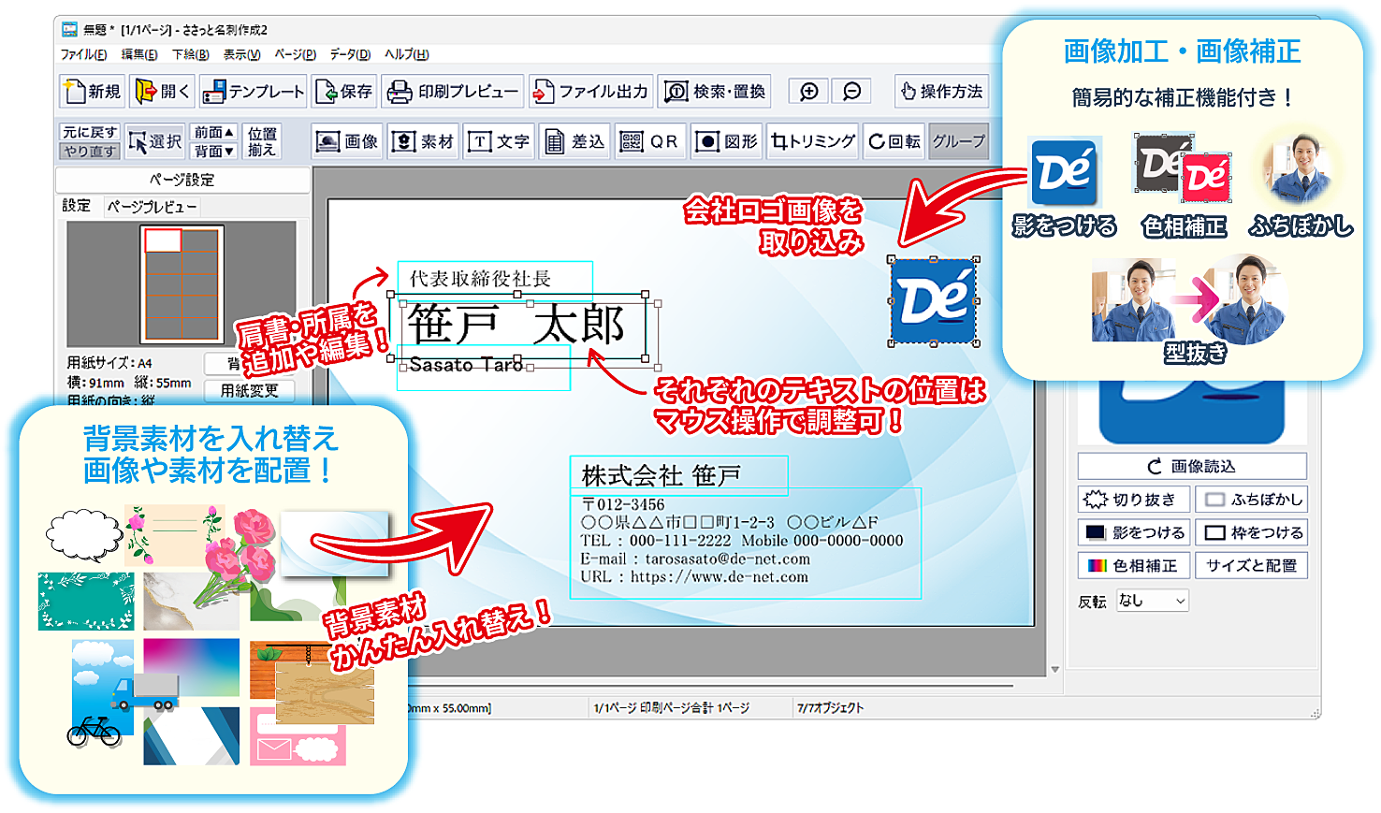Select the page layout preview thumbnail
Screen dimensions: 1381x813
pyautogui.click(x=182, y=284)
